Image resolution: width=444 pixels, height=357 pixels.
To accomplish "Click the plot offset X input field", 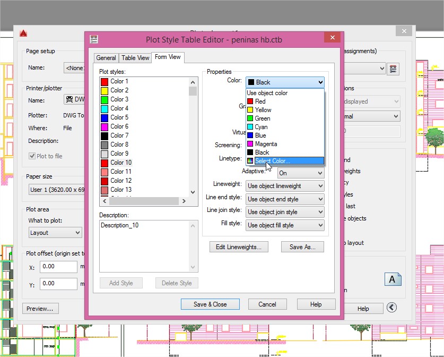I will coord(58,267).
